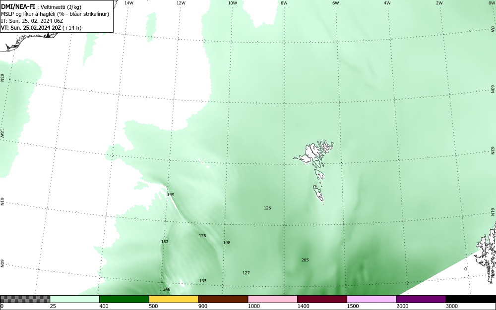Click the map value 148

pos(227,243)
